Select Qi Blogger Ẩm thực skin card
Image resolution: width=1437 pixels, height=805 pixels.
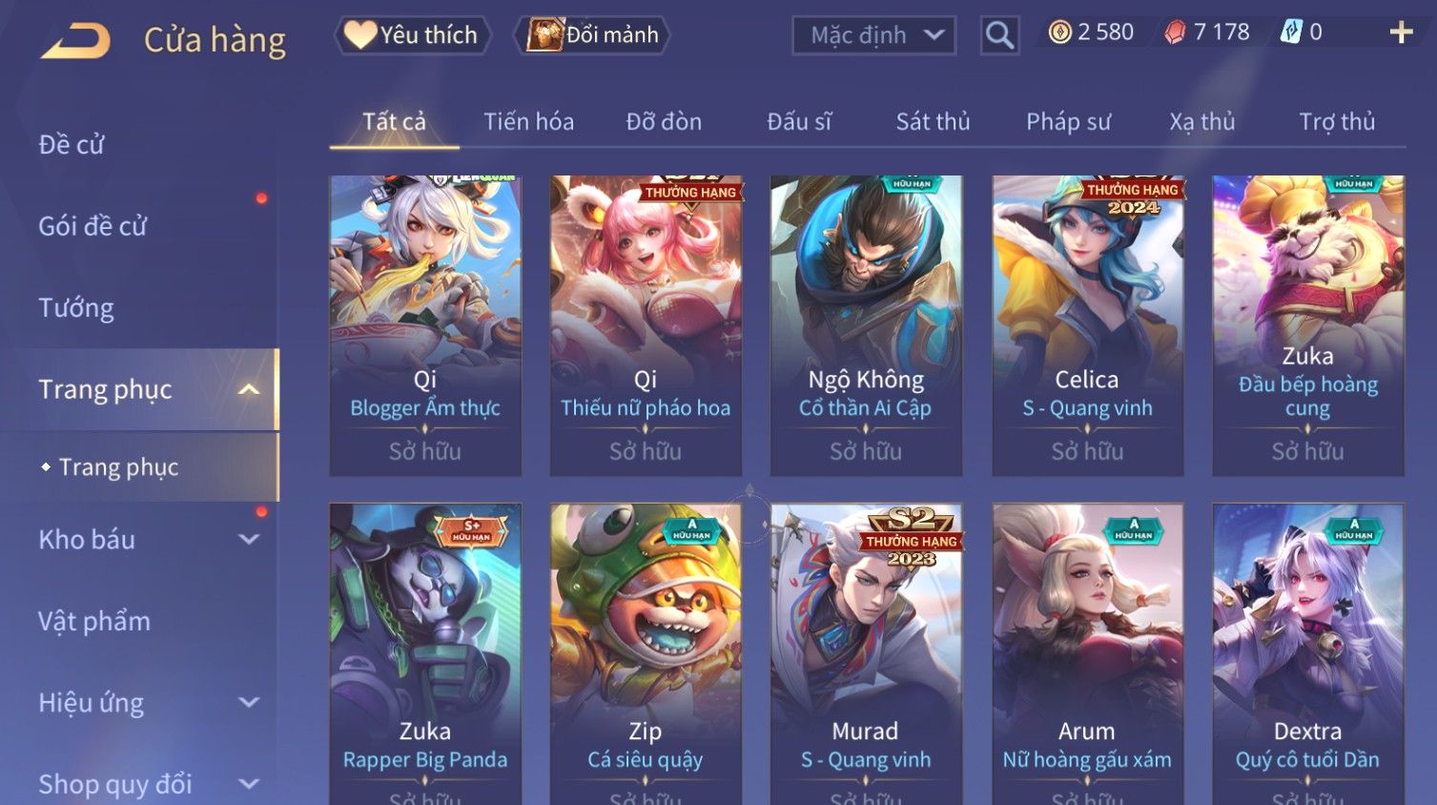click(425, 325)
